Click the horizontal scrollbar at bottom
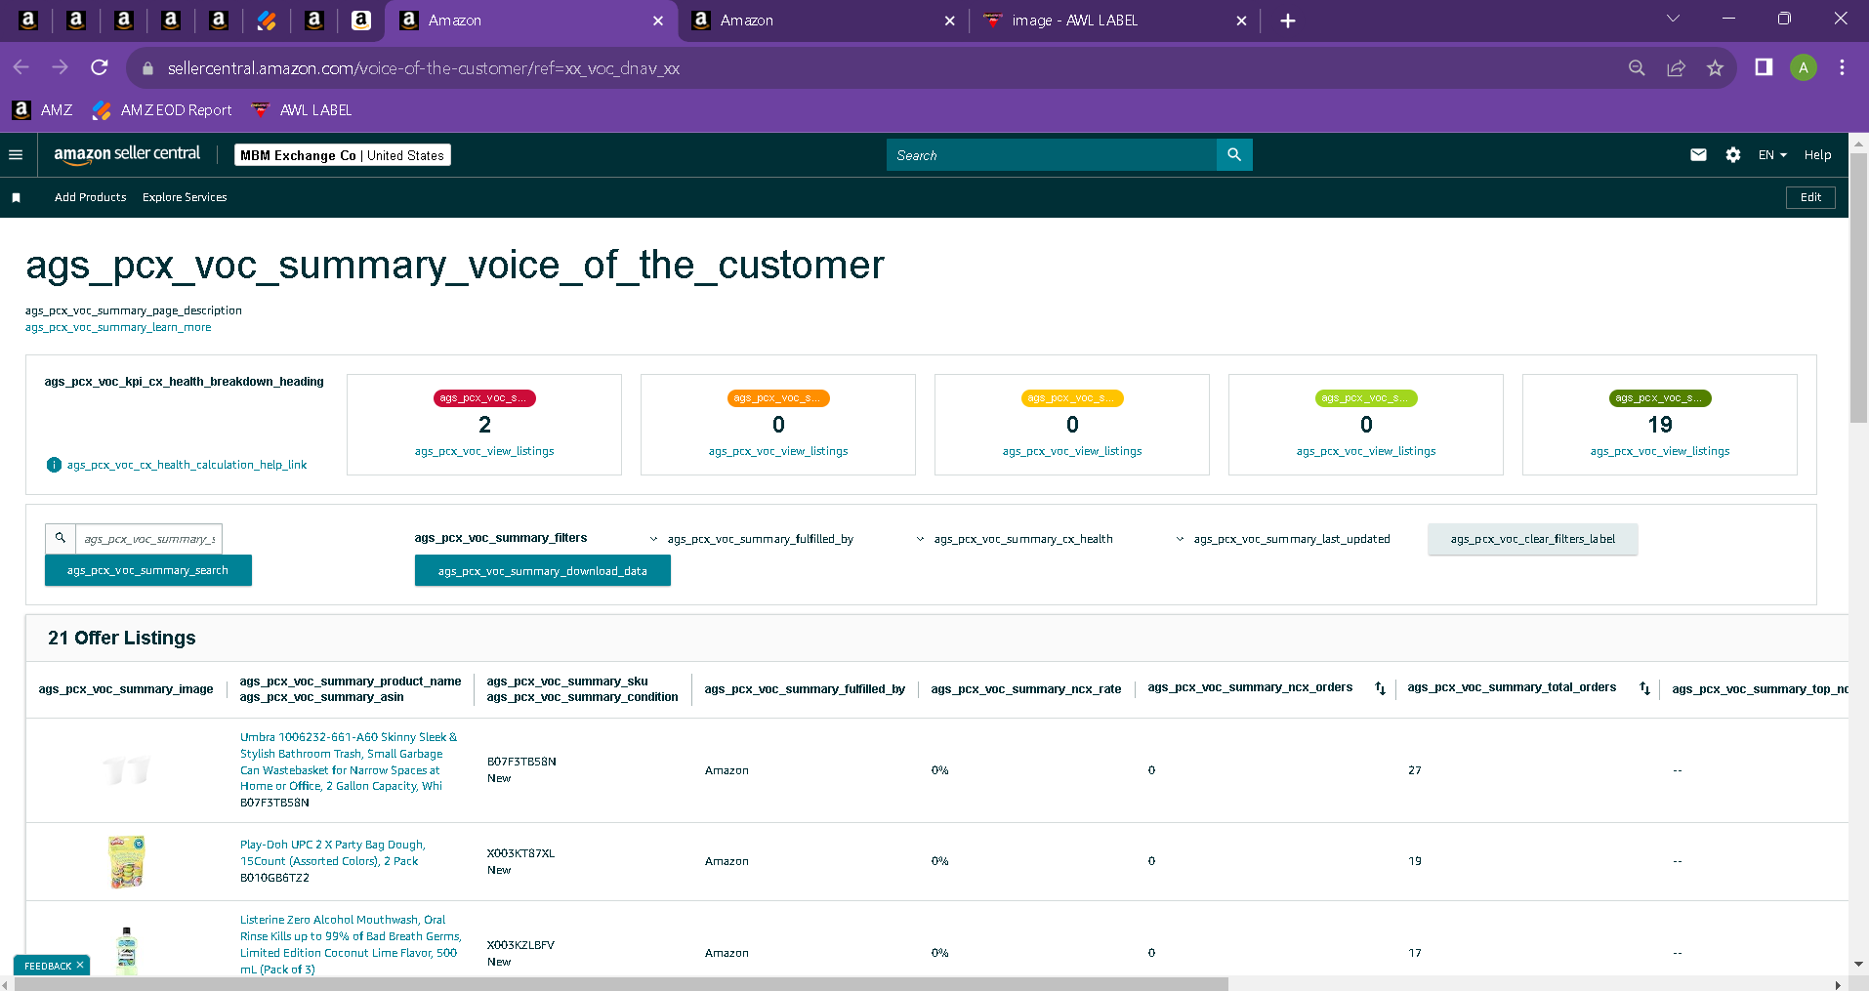This screenshot has width=1869, height=991. point(621,984)
